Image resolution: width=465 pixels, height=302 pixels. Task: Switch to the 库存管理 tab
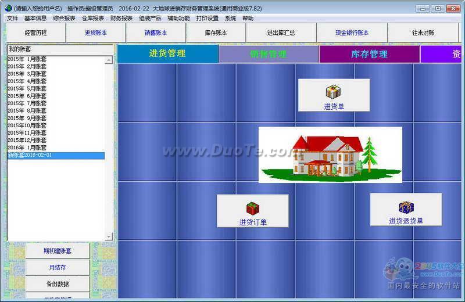click(369, 54)
